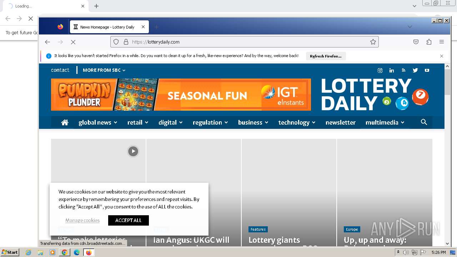
Task: Open Lottery Daily Instagram page
Action: (x=380, y=70)
